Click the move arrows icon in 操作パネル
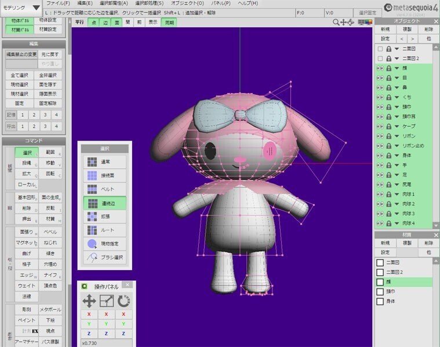Viewport: 440px width, 347px height. click(x=89, y=301)
